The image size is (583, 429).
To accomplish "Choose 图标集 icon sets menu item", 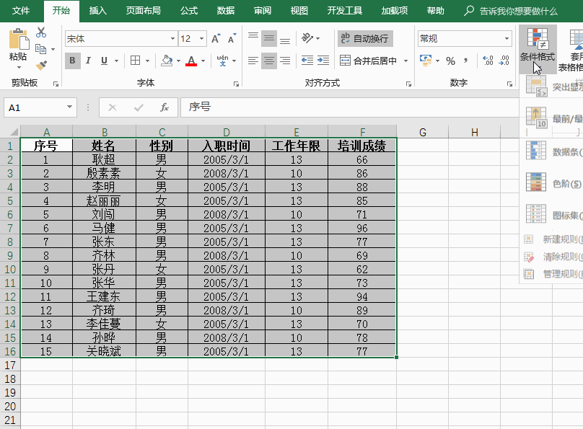I will pos(551,215).
